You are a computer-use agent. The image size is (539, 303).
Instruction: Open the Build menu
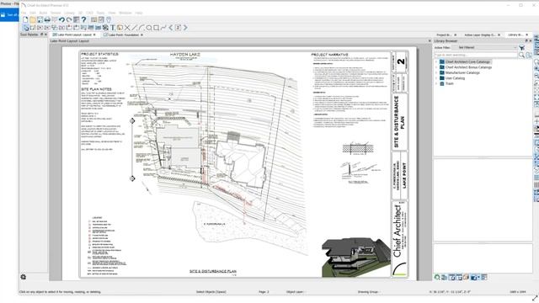(x=43, y=13)
